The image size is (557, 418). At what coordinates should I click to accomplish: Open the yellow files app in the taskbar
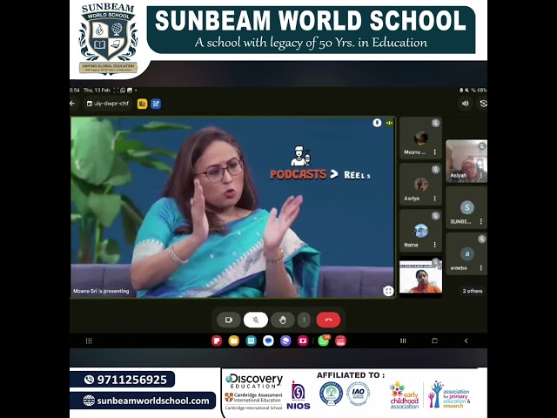(234, 340)
